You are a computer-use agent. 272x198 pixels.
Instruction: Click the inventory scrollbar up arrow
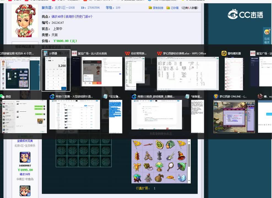(x=189, y=142)
